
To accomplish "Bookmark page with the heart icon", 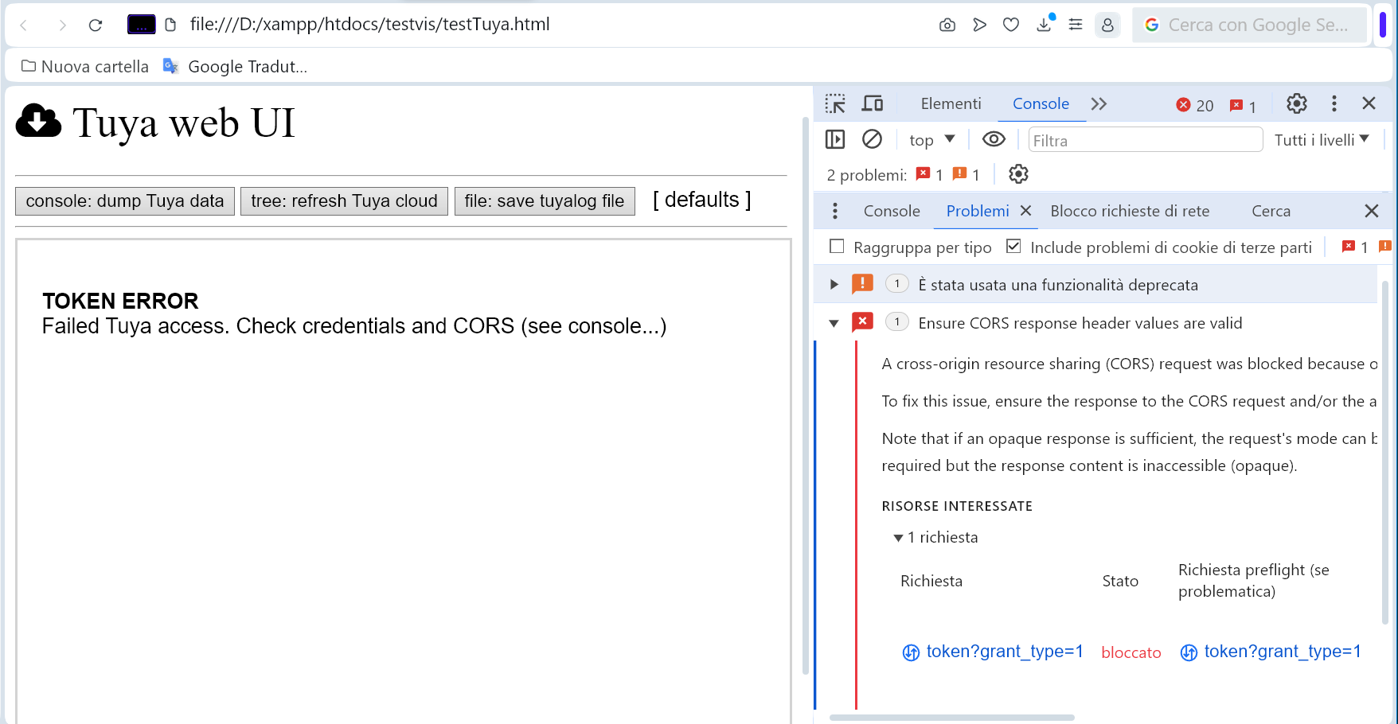I will [1011, 25].
